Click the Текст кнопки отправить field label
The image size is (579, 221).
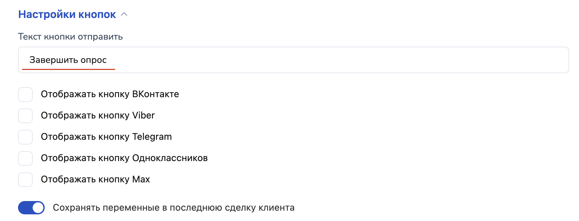[x=70, y=37]
